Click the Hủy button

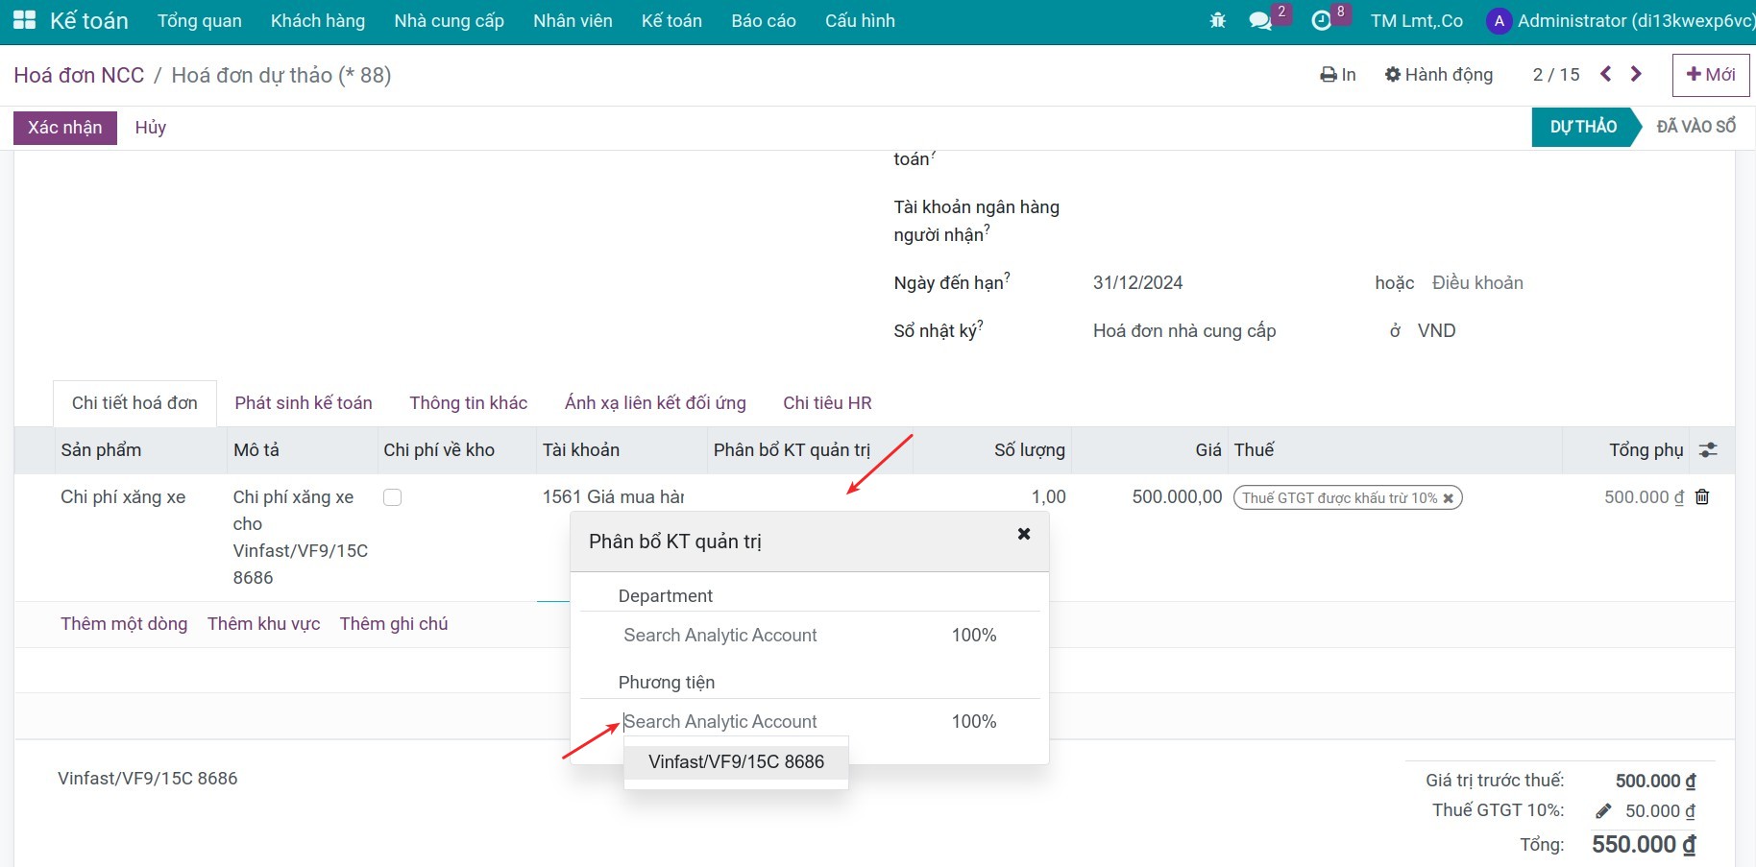151,128
